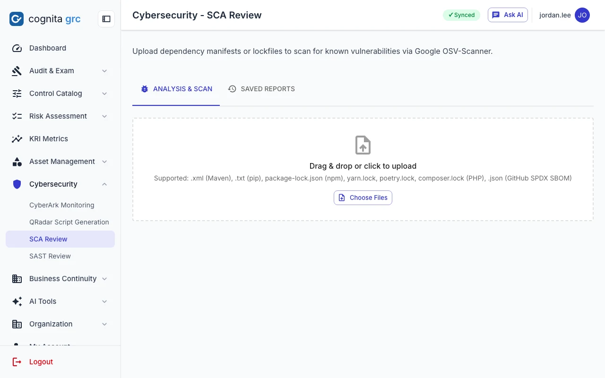Expand the Business Continuity chevron
Viewport: 605px width, 378px height.
click(104, 279)
